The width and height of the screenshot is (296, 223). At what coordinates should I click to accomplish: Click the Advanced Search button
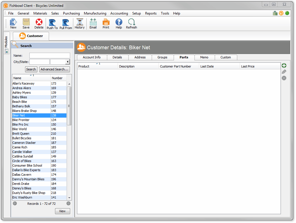tap(54, 69)
